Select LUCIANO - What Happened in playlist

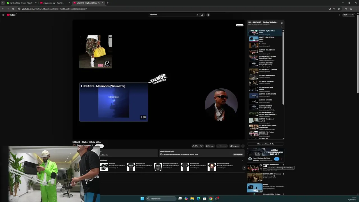pos(265,77)
